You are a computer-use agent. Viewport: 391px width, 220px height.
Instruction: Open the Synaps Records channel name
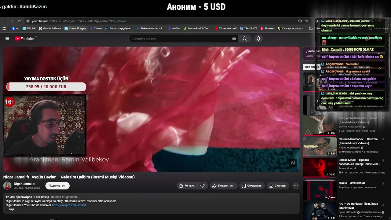[347, 212]
